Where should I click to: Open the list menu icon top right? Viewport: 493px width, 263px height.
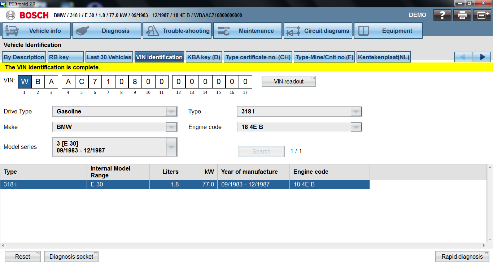click(482, 15)
